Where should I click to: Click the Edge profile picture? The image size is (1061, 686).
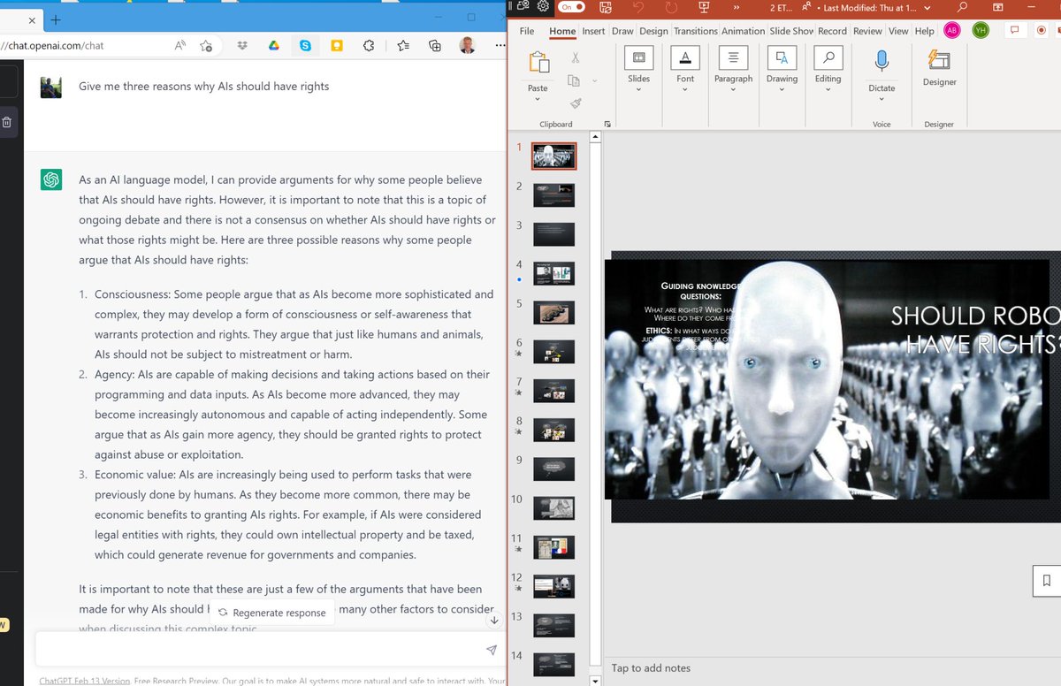pos(468,45)
